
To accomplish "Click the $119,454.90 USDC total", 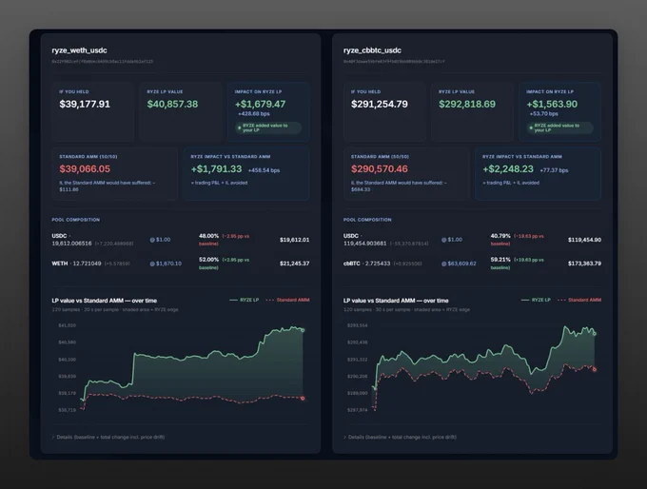I will pos(584,240).
